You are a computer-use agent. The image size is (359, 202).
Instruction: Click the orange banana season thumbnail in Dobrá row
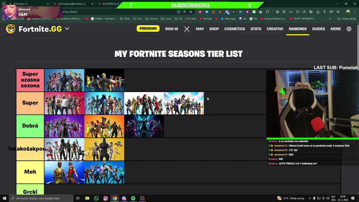pos(104,126)
